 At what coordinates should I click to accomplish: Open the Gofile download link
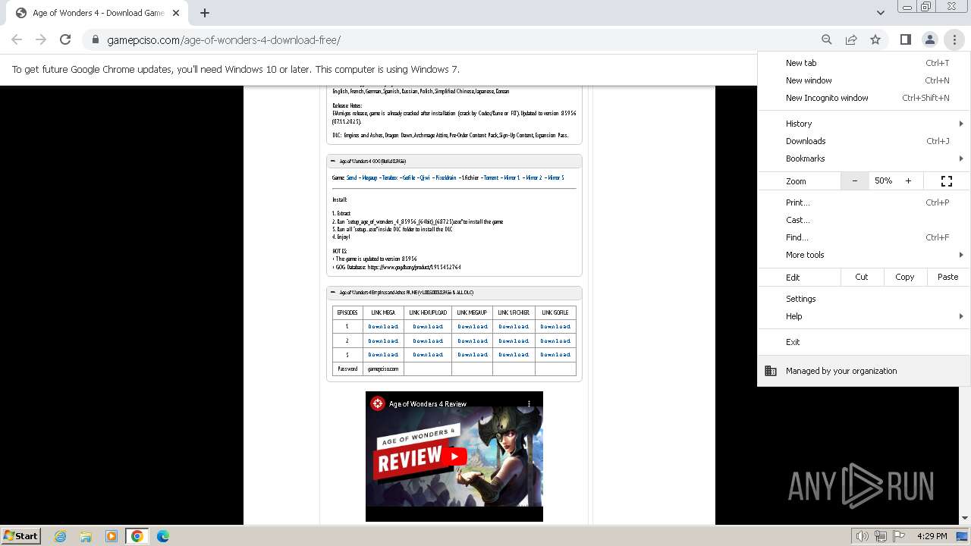[408, 177]
